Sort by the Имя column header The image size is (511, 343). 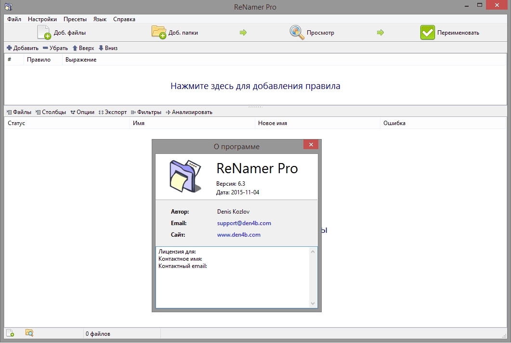pos(192,123)
